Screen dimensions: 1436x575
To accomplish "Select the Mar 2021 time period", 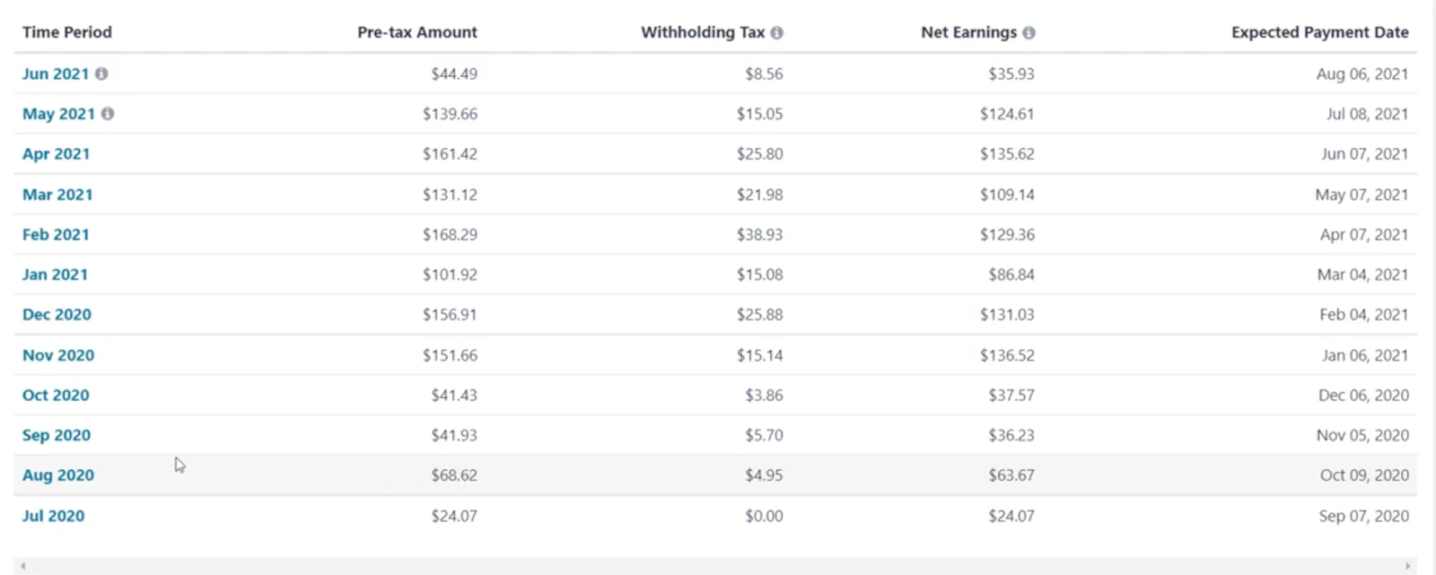I will [57, 195].
